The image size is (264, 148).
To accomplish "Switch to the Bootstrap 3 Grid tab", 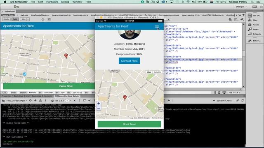I will 21,96.
